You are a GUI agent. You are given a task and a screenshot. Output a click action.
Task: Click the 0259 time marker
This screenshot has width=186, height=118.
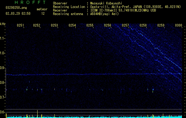(x=161, y=25)
